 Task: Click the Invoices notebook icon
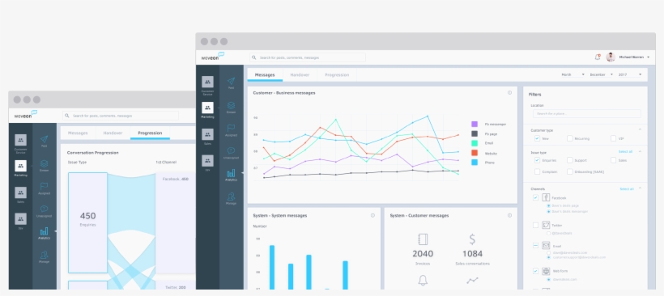(423, 239)
